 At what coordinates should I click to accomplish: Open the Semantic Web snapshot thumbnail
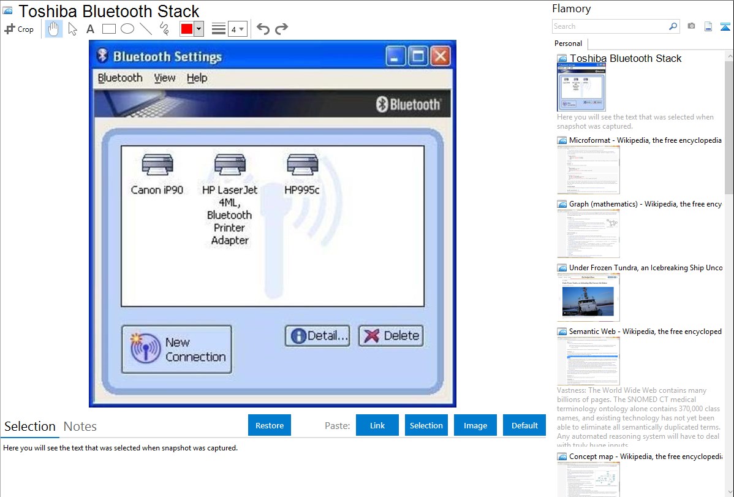click(588, 360)
